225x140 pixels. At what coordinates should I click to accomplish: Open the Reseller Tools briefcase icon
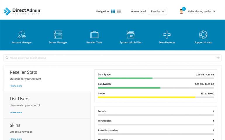coord(94,35)
